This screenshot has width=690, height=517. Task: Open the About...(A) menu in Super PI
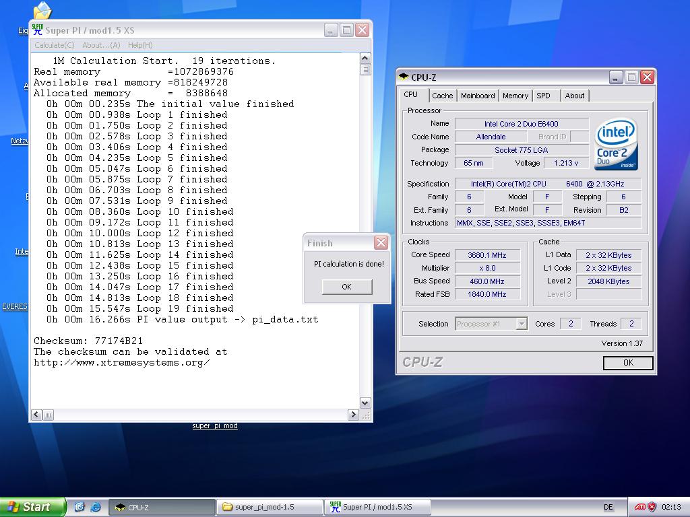[x=101, y=45]
